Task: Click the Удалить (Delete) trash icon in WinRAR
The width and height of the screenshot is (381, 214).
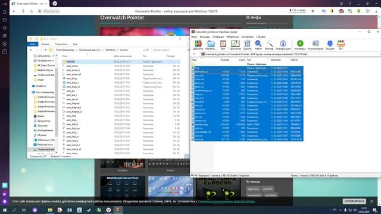Action: click(x=248, y=45)
